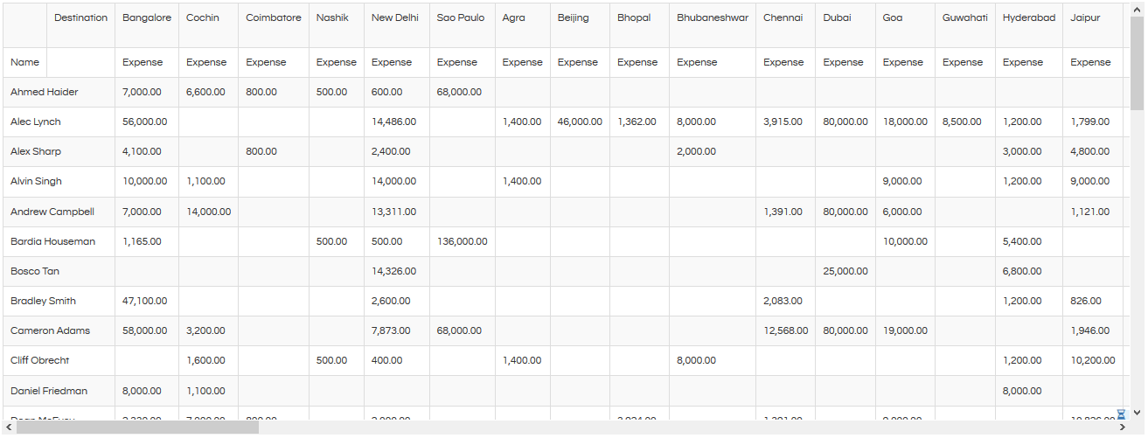Image resolution: width=1148 pixels, height=438 pixels.
Task: Click the 826.00 Jaipur cell
Action: click(1093, 301)
